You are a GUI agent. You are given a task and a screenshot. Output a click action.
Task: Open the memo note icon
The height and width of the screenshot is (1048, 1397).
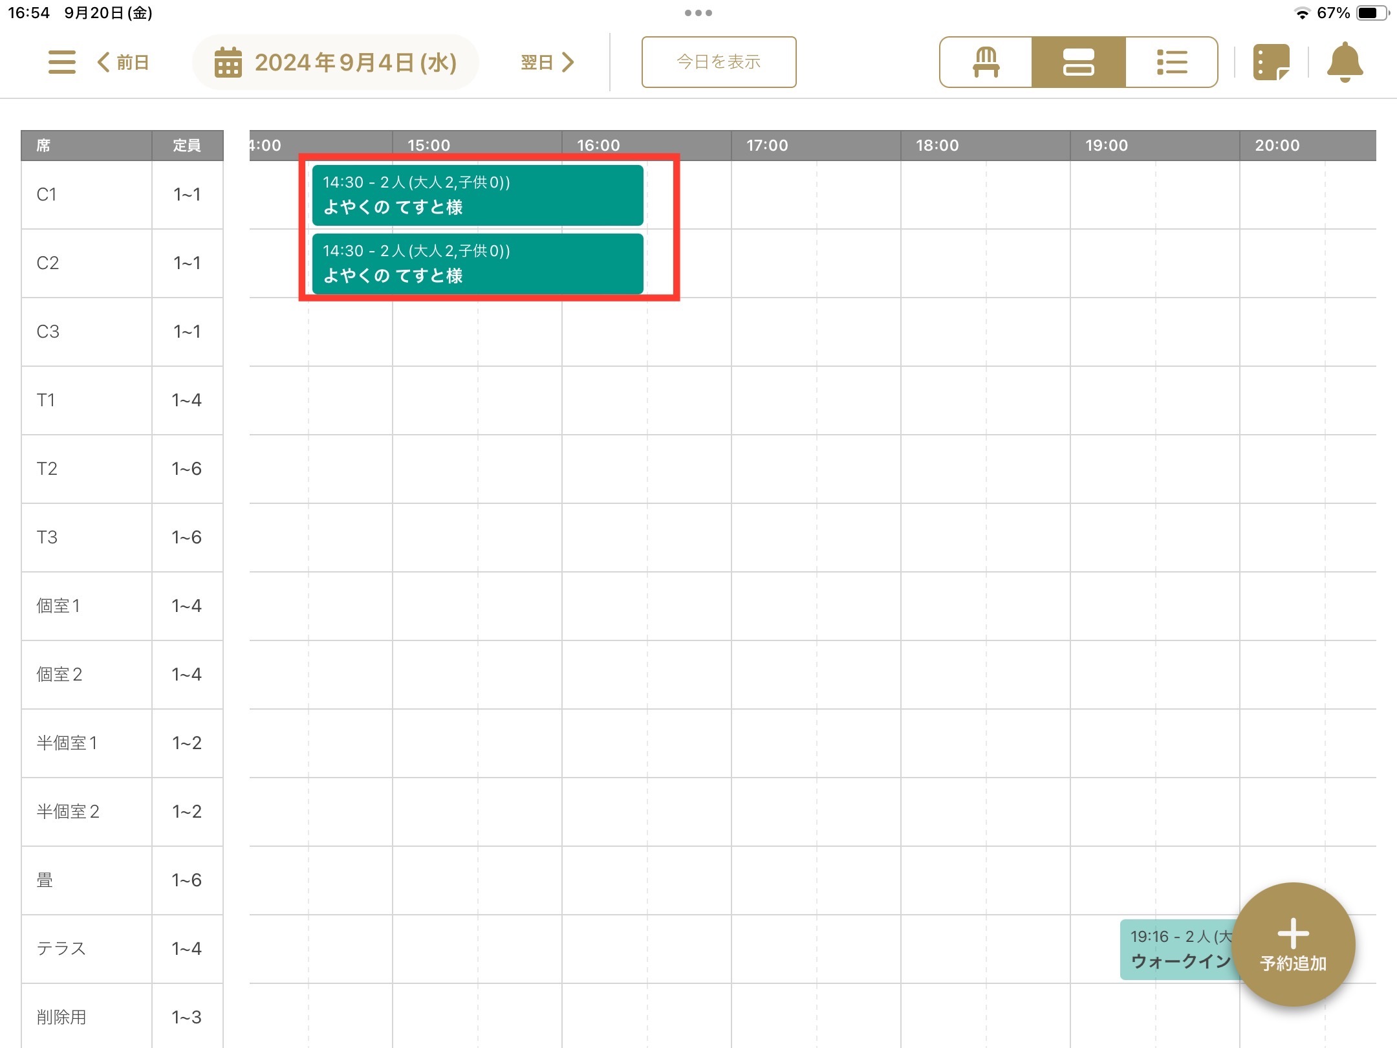click(1271, 62)
